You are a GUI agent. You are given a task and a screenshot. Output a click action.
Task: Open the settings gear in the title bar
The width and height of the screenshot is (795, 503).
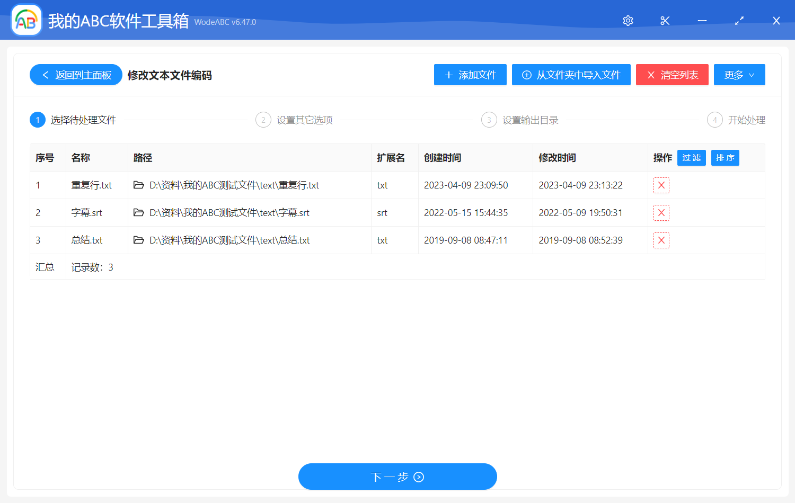coord(628,20)
